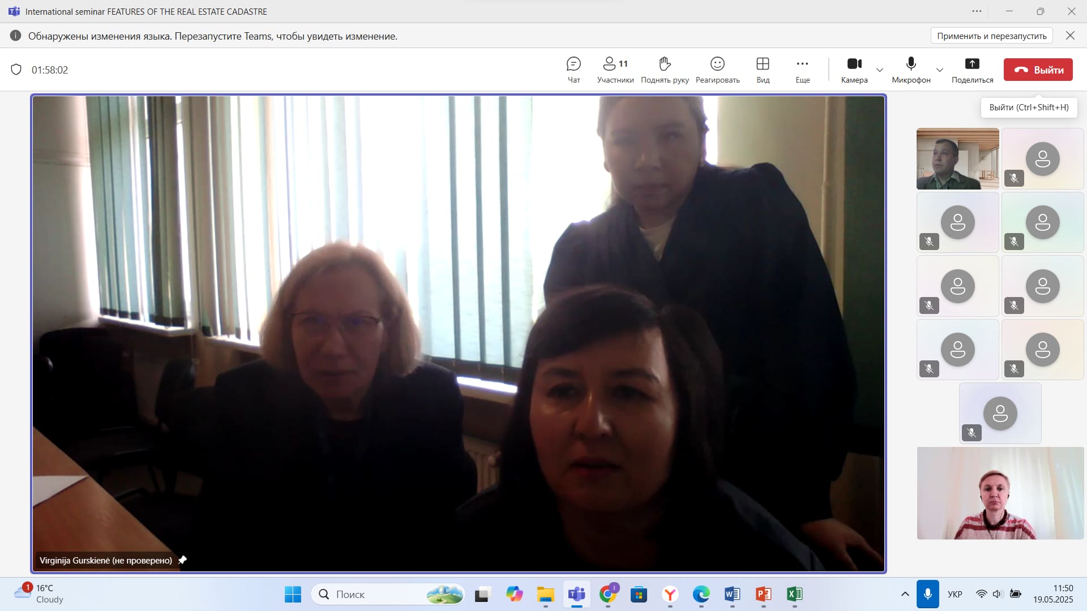The height and width of the screenshot is (611, 1087).
Task: Open the title bar three-dots menu
Action: point(977,11)
